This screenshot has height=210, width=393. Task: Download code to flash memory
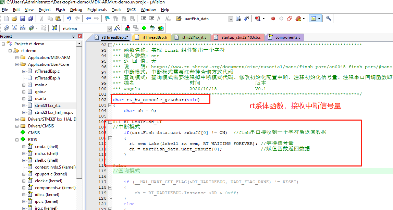click(54, 28)
